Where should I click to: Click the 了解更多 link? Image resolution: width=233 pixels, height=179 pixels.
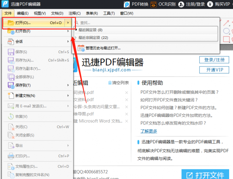coord(149,131)
